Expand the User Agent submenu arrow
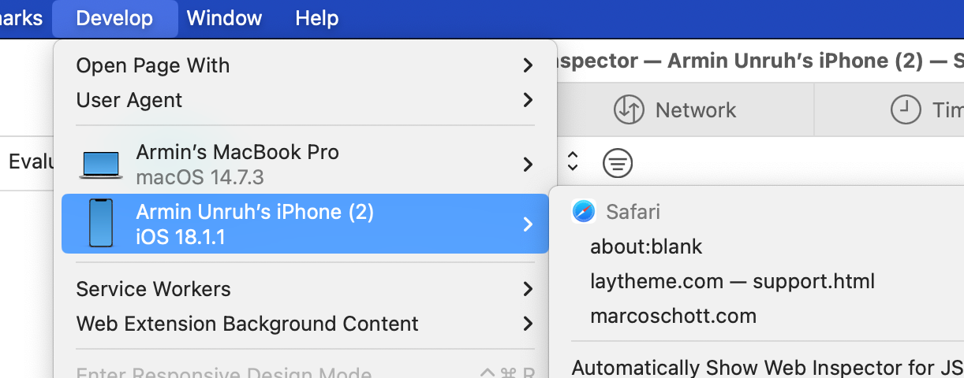 [x=528, y=100]
